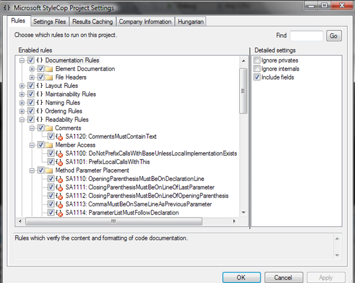Uncheck the Element Documentation checkbox
Image resolution: width=355 pixels, height=283 pixels.
[41, 69]
